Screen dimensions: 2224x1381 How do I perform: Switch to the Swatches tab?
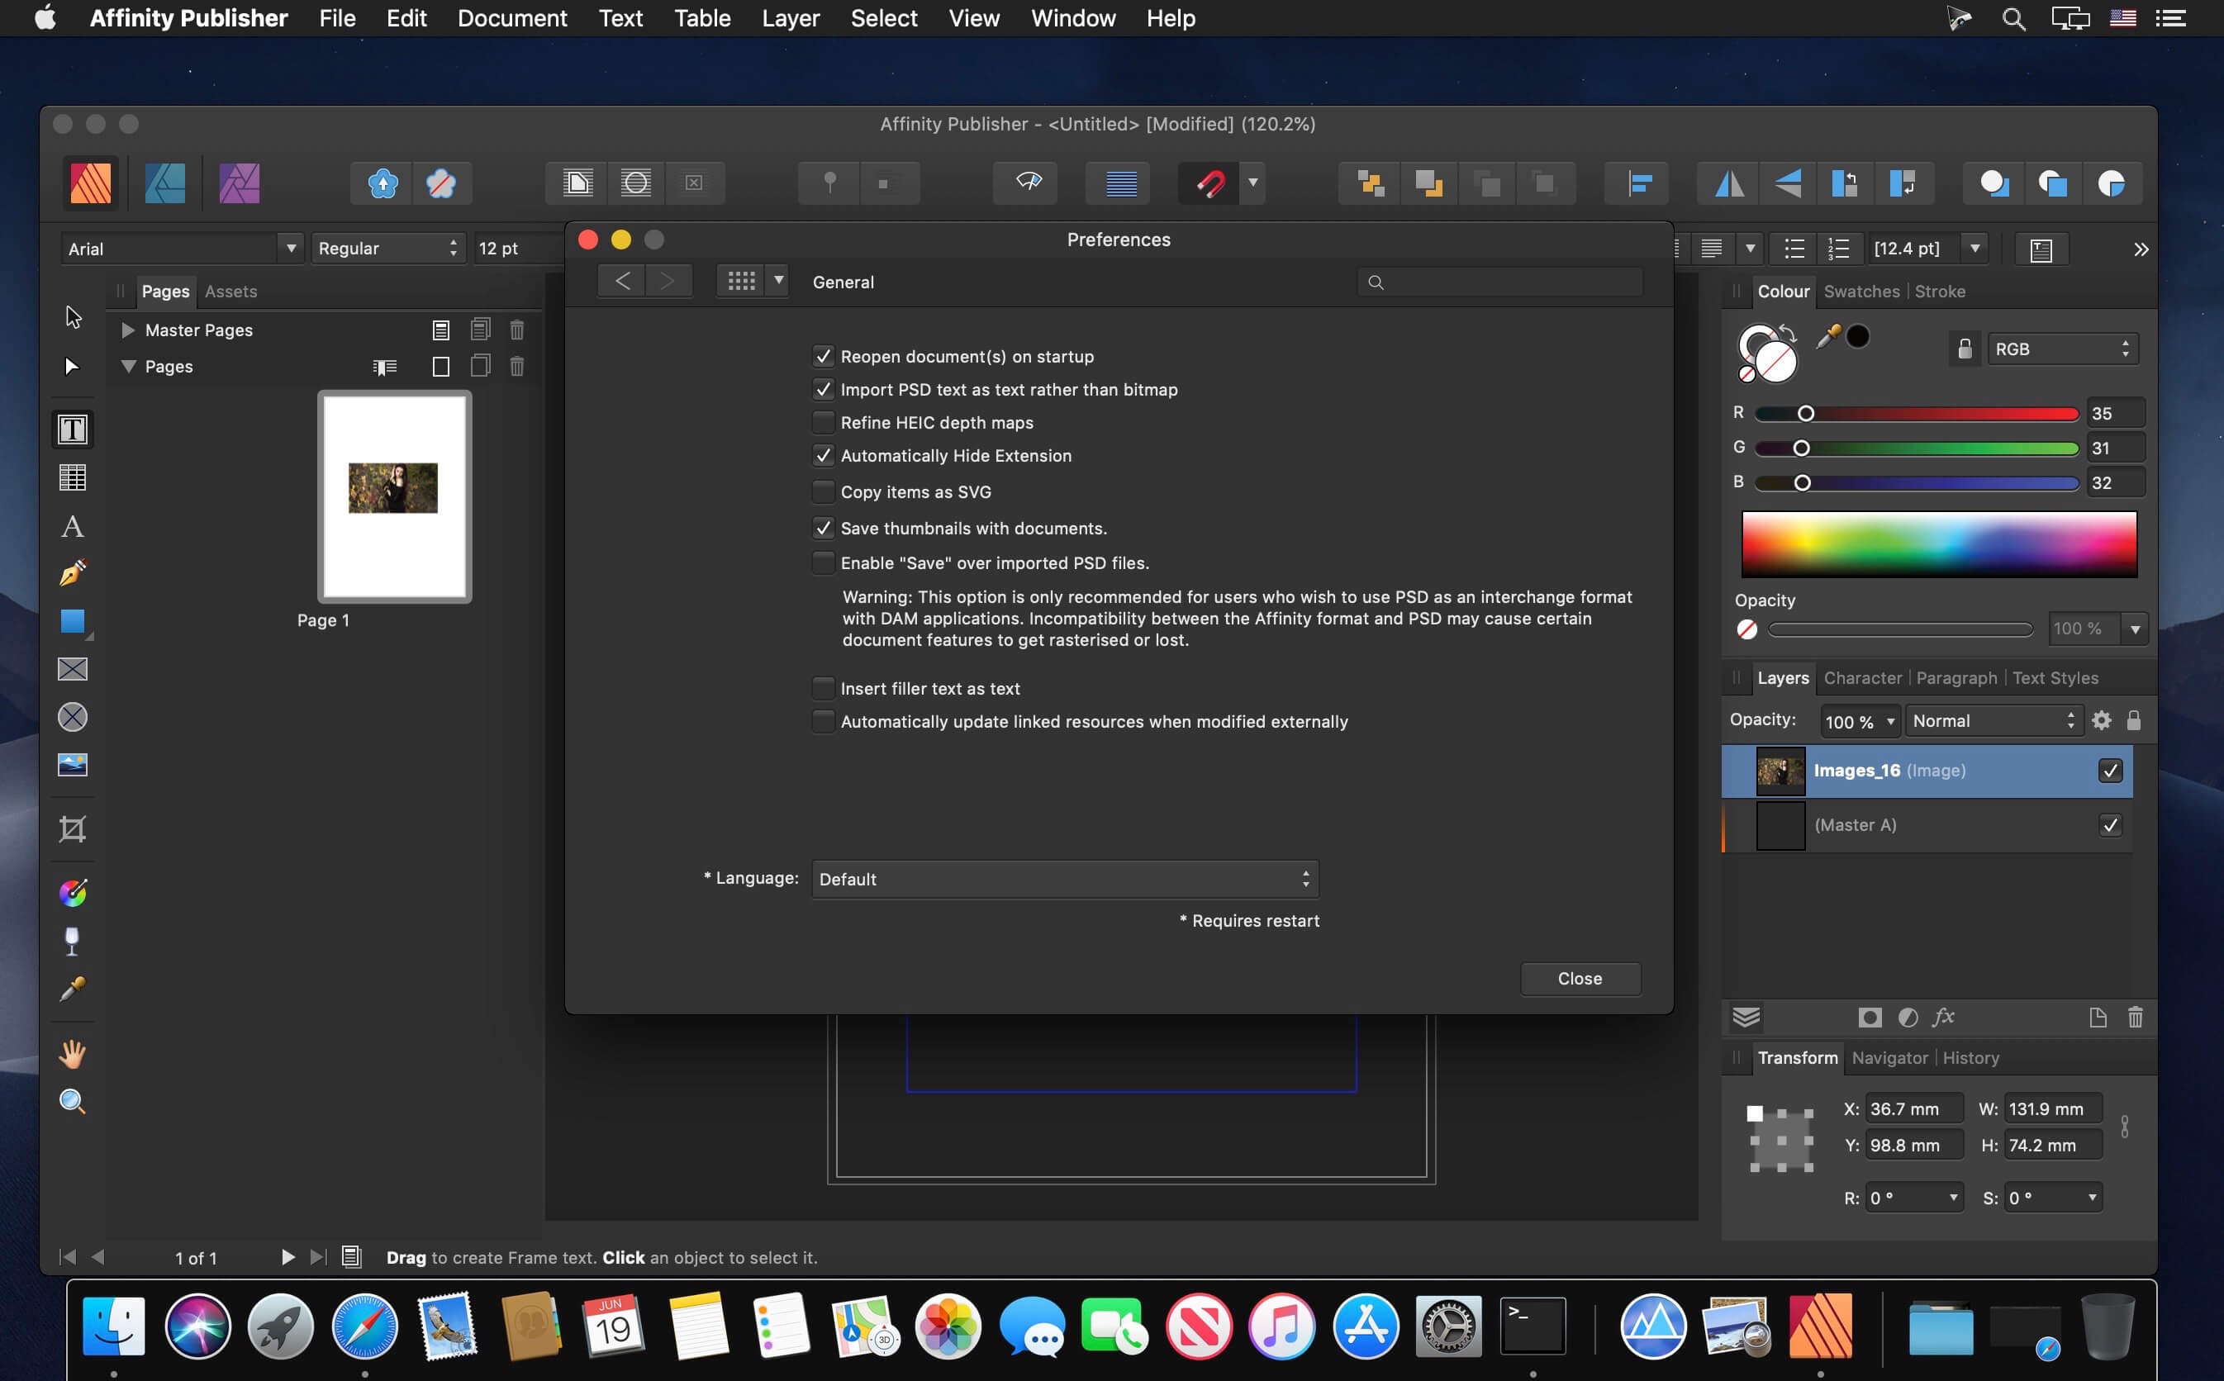(1860, 292)
